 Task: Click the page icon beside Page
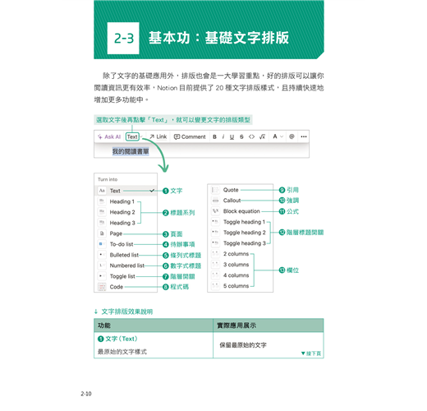102,233
